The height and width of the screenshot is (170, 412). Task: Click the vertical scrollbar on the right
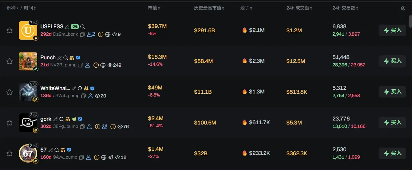[410, 22]
